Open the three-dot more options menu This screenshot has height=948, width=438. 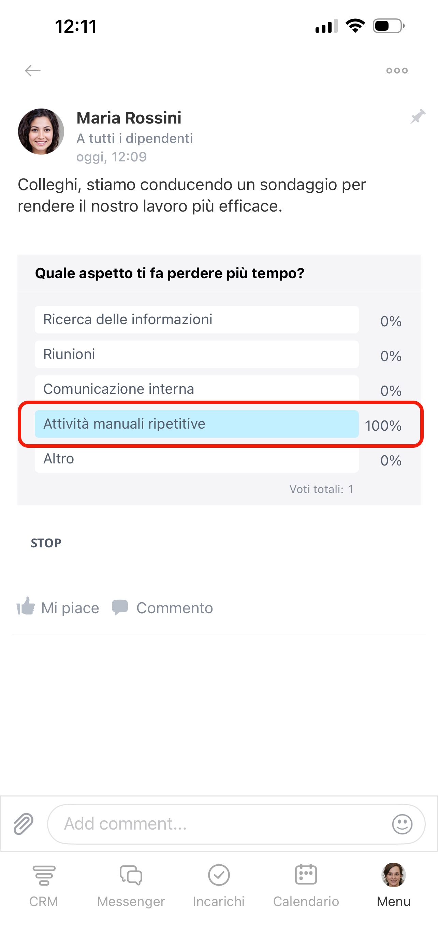click(x=397, y=70)
